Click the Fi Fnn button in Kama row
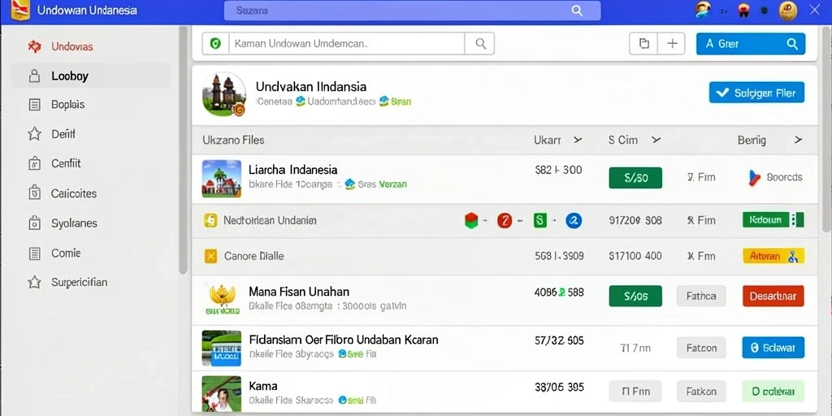The image size is (832, 416). 635,392
